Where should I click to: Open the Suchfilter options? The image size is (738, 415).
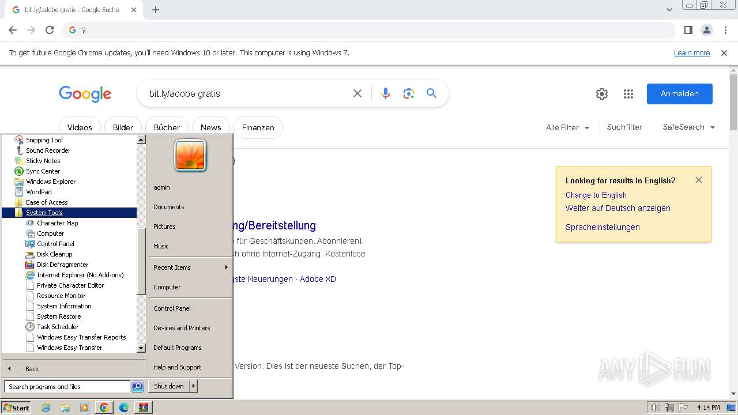click(624, 127)
